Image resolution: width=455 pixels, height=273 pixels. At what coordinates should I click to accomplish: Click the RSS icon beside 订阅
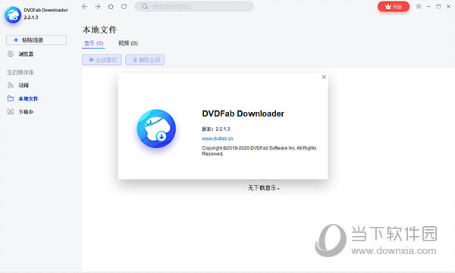11,85
